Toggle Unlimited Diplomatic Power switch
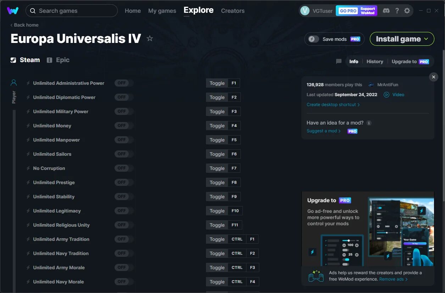This screenshot has height=293, width=445. (124, 97)
